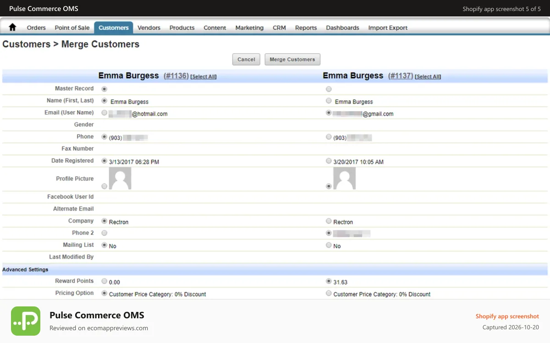Viewport: 550px width, 343px height.
Task: Go to the Dashboards tab
Action: 342,28
